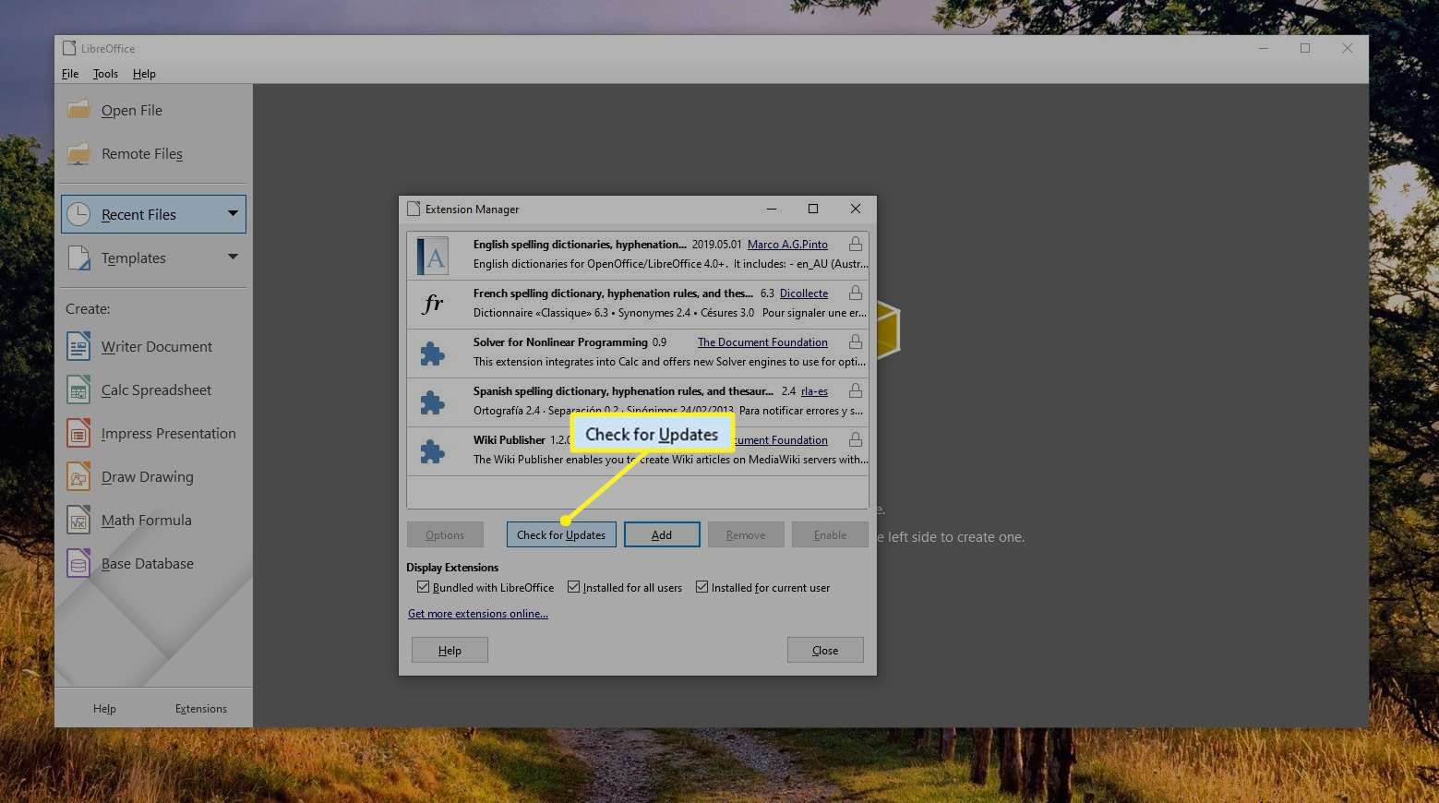
Task: Click Close button in Extension Manager
Action: [x=825, y=650]
